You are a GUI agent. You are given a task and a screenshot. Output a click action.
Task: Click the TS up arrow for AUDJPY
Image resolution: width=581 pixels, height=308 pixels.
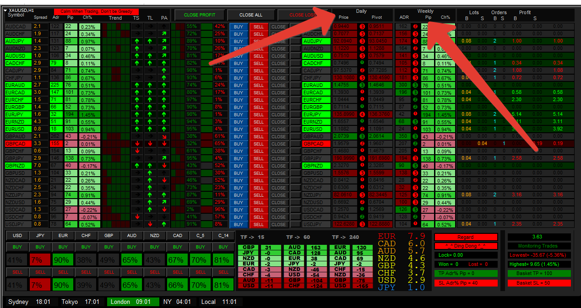136,42
